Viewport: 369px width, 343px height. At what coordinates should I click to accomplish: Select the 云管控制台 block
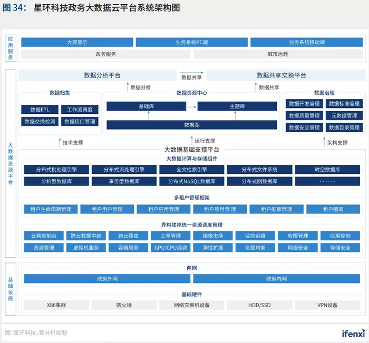[44, 236]
